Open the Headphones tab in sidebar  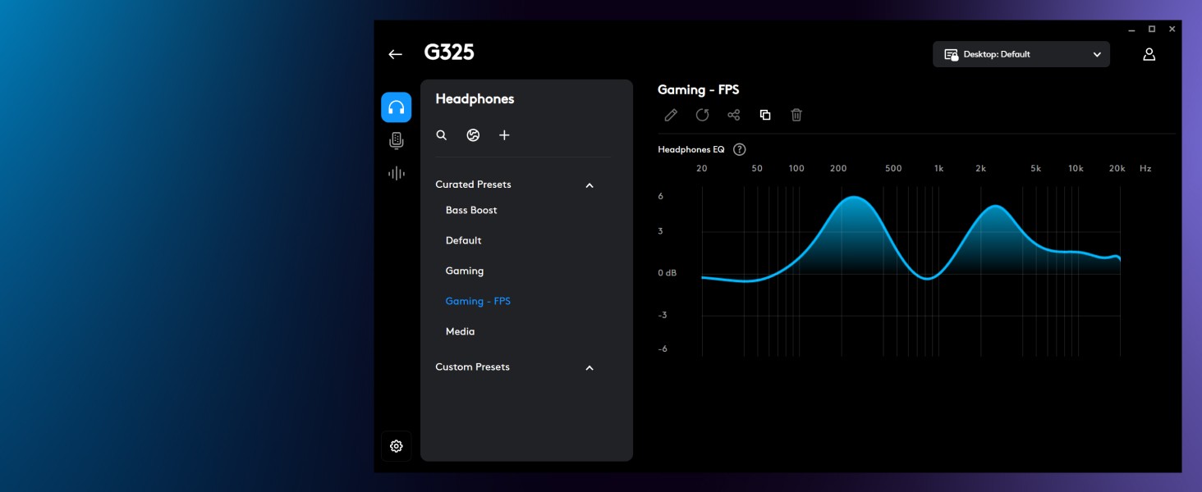(x=396, y=107)
